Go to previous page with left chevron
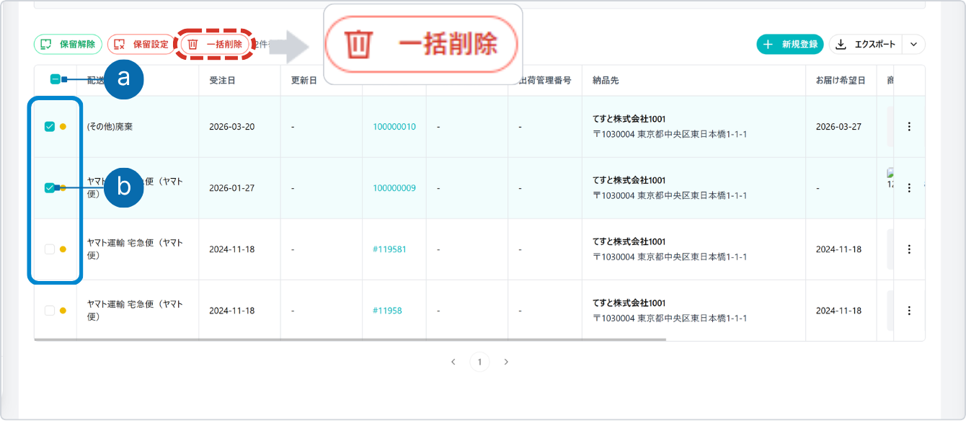This screenshot has height=423, width=966. click(x=453, y=362)
